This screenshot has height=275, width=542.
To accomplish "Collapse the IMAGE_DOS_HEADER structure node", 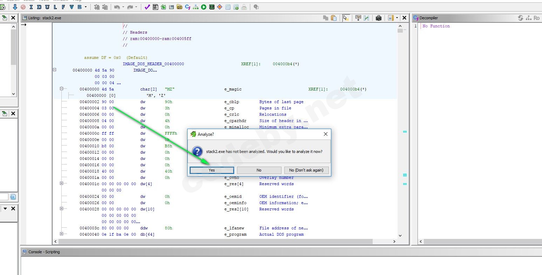I will (54, 70).
